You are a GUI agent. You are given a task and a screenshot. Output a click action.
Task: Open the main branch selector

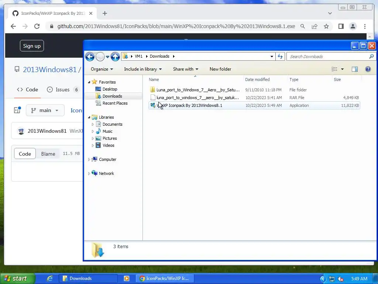point(45,110)
